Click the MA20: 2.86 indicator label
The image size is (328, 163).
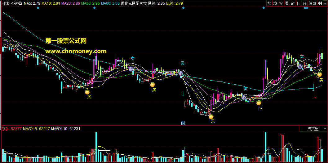tap(70, 3)
